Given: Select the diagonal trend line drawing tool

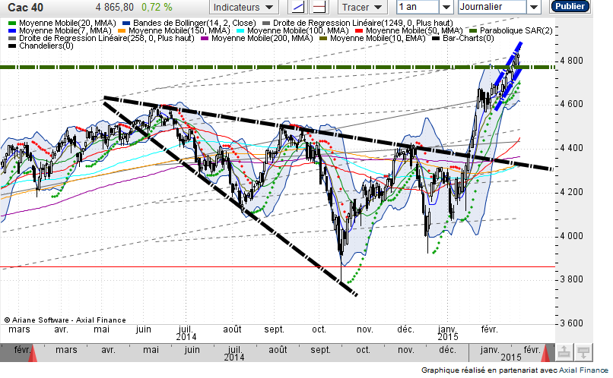Looking at the screenshot, I should tap(298, 7).
